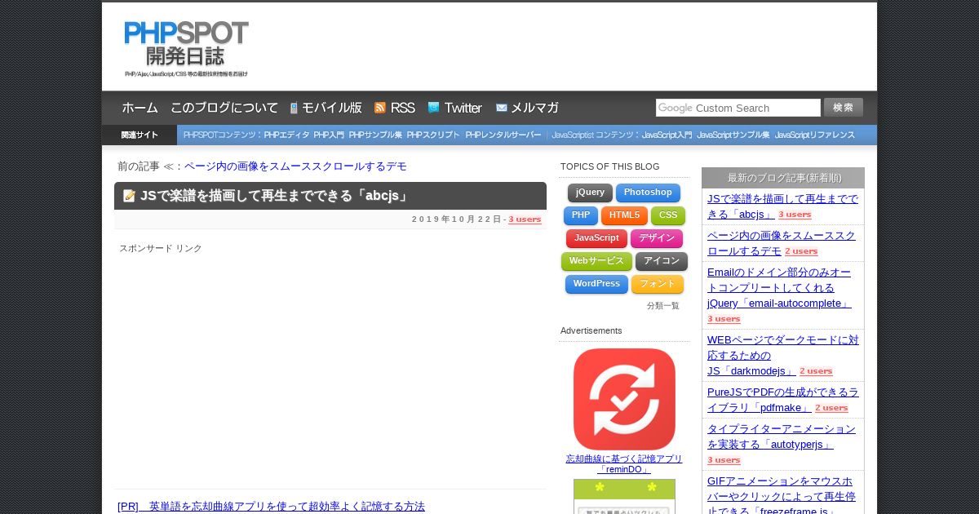The height and width of the screenshot is (514, 979).
Task: Select the デザイン topic tag
Action: (657, 238)
